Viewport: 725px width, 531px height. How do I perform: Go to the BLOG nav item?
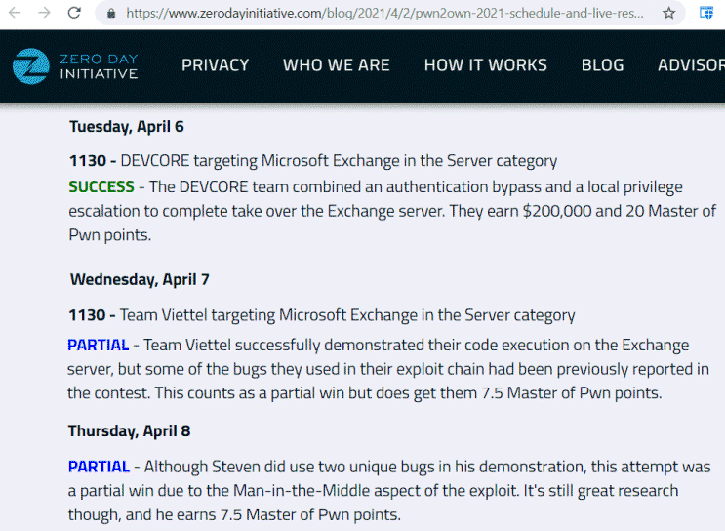point(602,65)
